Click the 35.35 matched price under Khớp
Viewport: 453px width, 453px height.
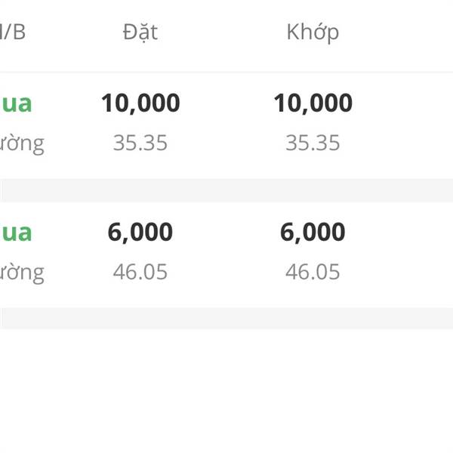pyautogui.click(x=313, y=143)
